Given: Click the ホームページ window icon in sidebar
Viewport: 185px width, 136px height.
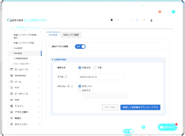Looking at the screenshot, I should 11,69.
